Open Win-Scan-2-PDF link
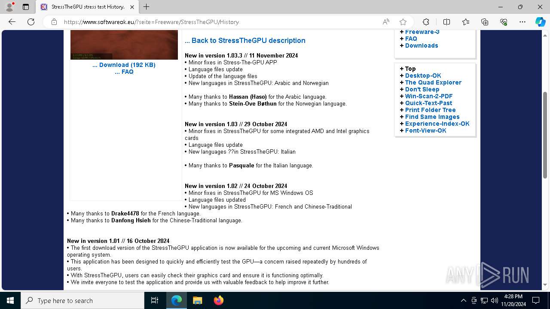This screenshot has height=309, width=550. tap(428, 96)
